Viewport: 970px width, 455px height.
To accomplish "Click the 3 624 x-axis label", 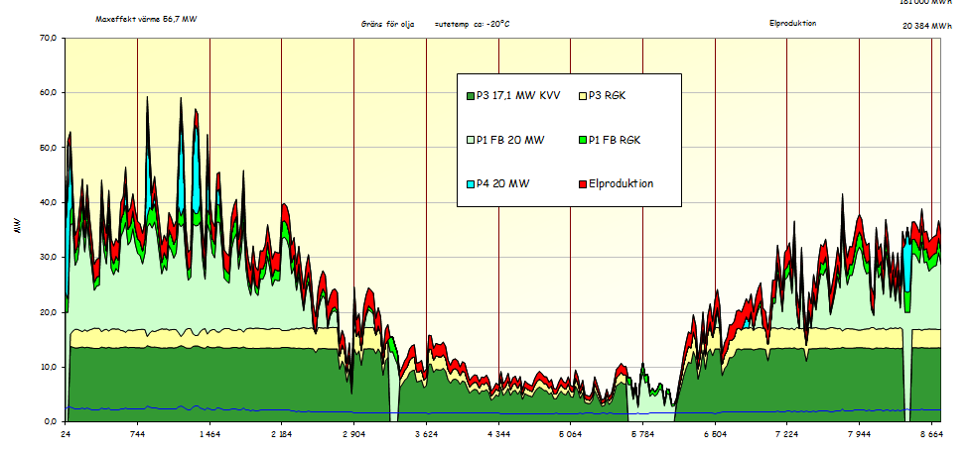I will 426,434.
